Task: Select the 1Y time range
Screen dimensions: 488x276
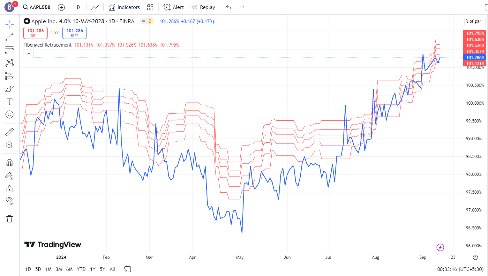Action: pyautogui.click(x=93, y=269)
